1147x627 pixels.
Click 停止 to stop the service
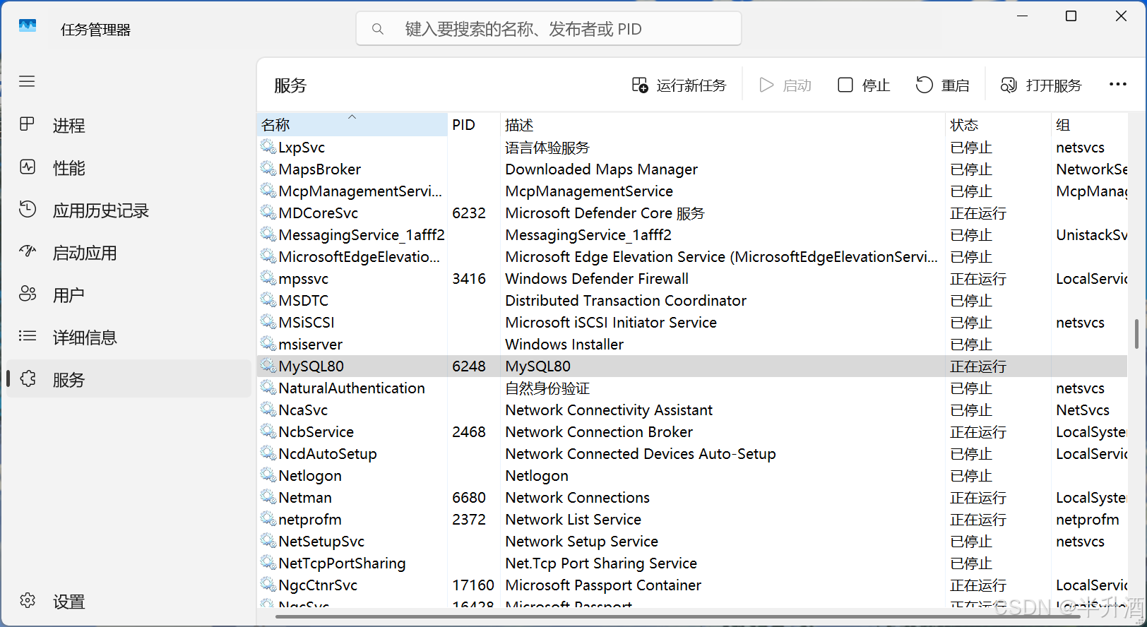[864, 85]
